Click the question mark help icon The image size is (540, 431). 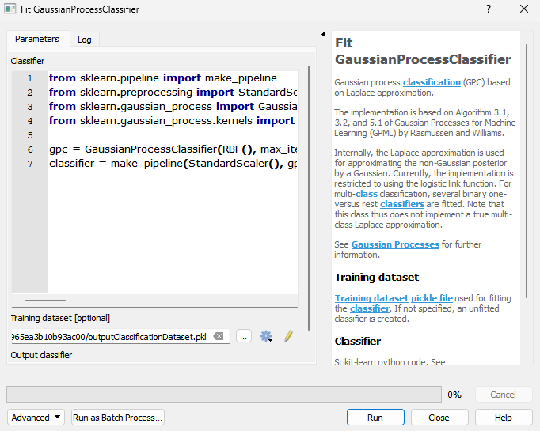(x=489, y=9)
